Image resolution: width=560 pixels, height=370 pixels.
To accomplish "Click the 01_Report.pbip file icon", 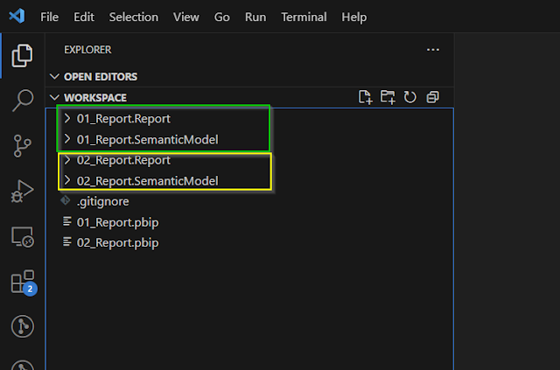I will (66, 222).
